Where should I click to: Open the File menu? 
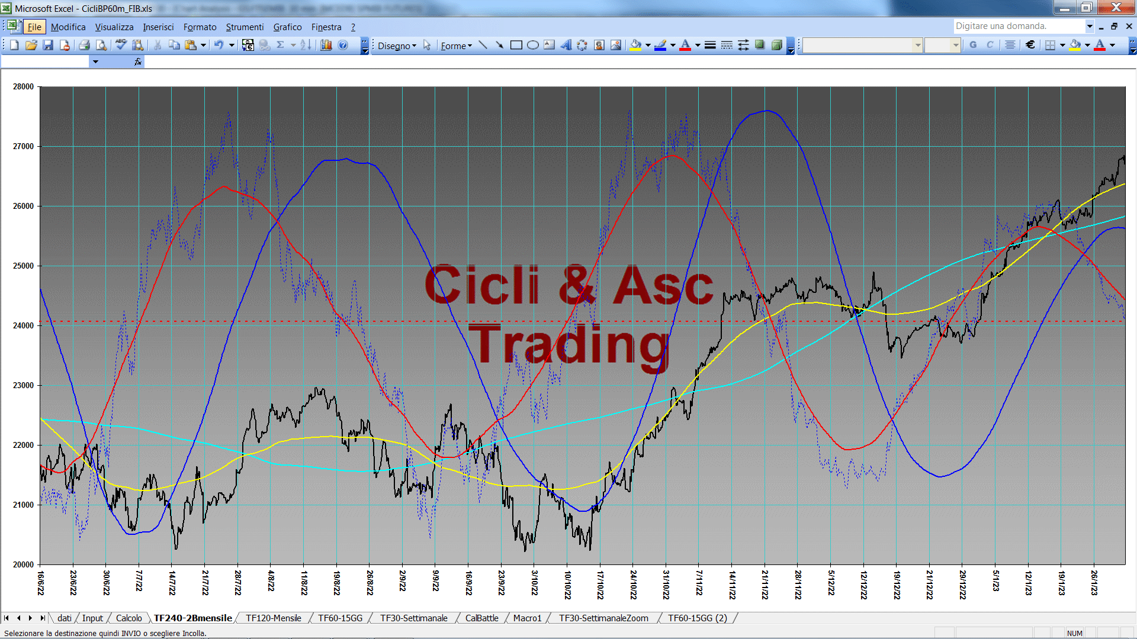click(34, 27)
